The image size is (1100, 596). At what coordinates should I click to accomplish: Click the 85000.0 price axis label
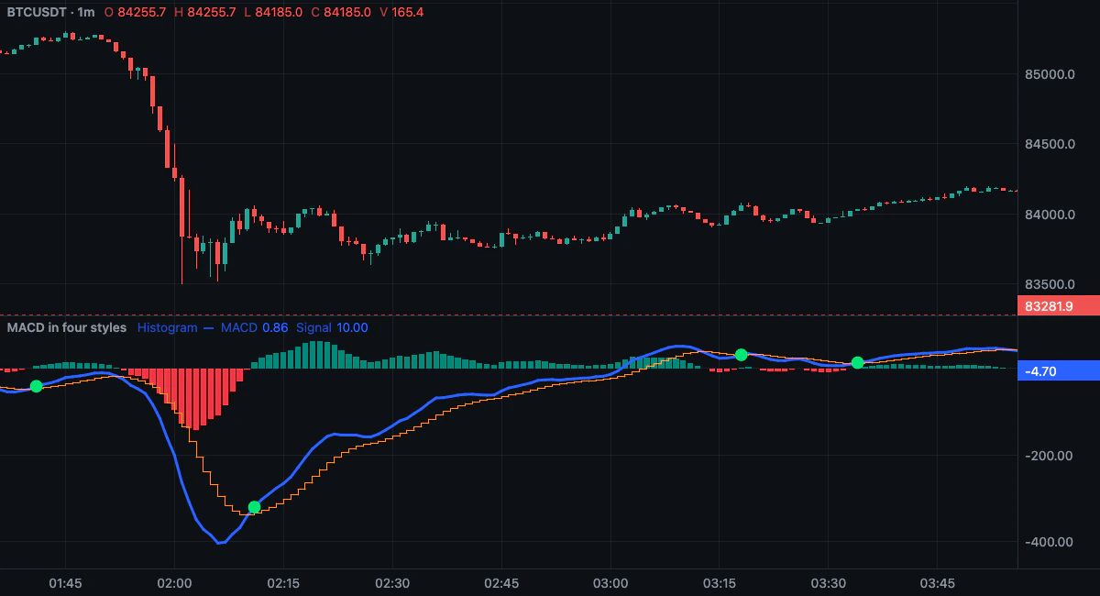point(1049,74)
